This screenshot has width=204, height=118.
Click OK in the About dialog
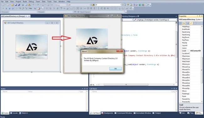115,69
